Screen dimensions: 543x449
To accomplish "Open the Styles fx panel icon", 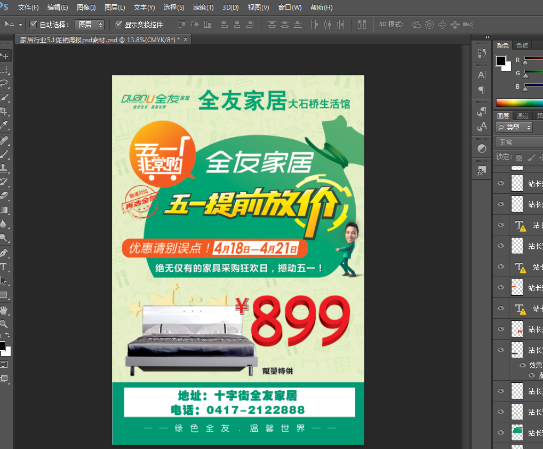I will click(x=482, y=171).
